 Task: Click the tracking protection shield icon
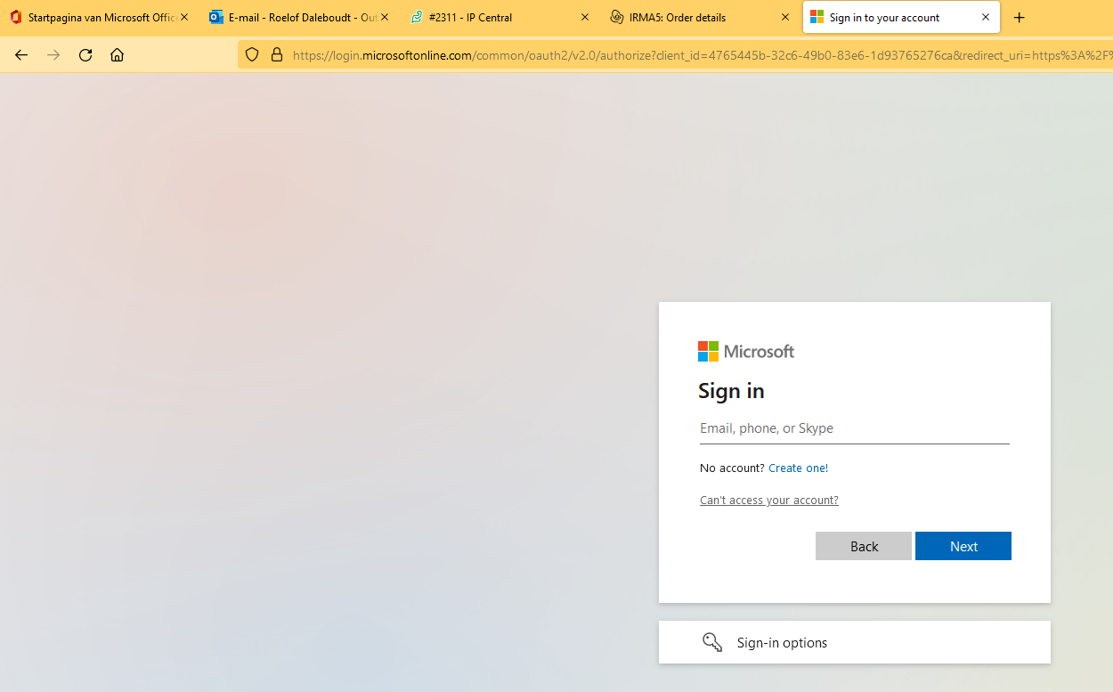[252, 55]
